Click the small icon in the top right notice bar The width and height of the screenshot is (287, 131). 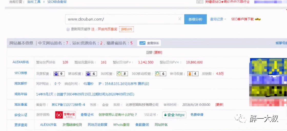(x=200, y=2)
